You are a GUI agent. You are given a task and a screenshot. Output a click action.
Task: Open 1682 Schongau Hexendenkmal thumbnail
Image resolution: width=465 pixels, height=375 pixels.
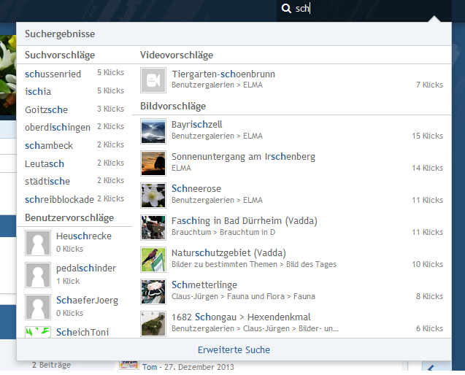coord(153,324)
